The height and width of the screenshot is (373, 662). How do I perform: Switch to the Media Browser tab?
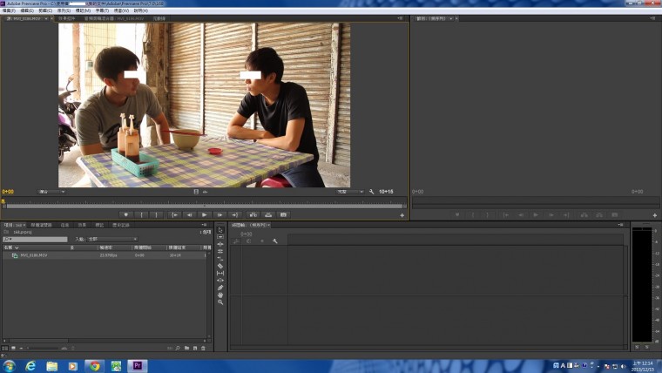point(41,225)
